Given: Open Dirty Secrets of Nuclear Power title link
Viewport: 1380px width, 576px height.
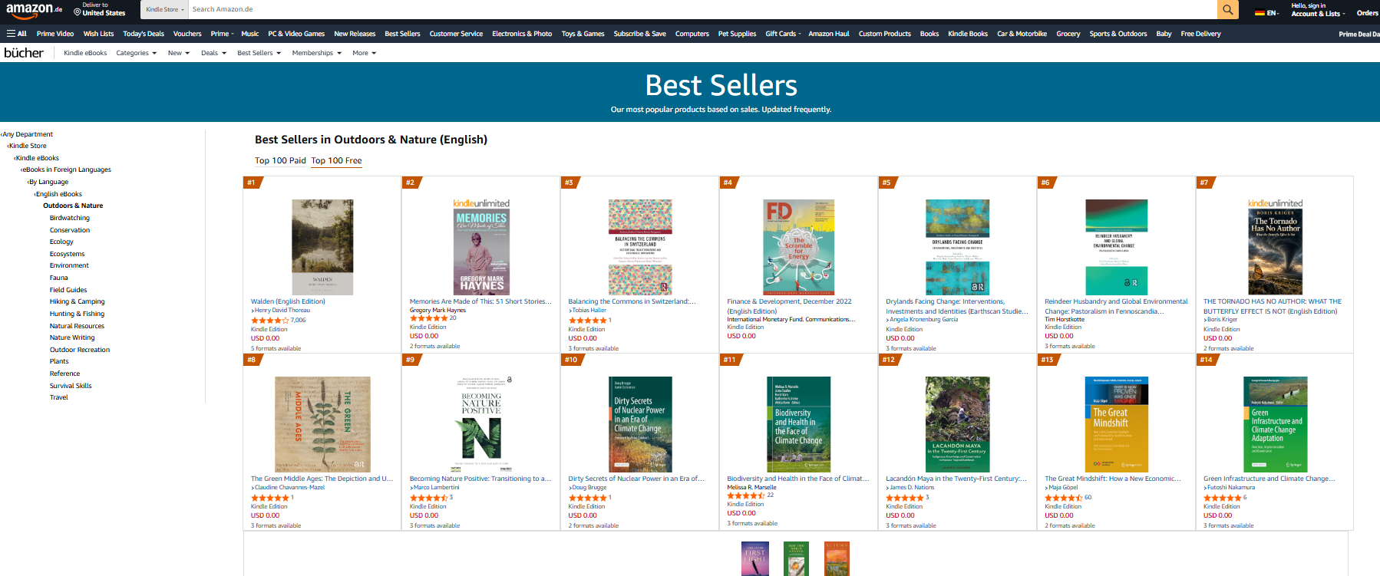Looking at the screenshot, I should 636,479.
